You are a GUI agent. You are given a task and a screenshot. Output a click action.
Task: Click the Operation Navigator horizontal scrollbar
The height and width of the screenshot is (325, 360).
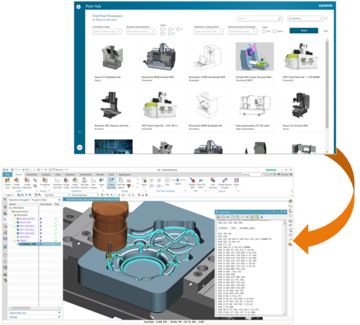coord(21,308)
